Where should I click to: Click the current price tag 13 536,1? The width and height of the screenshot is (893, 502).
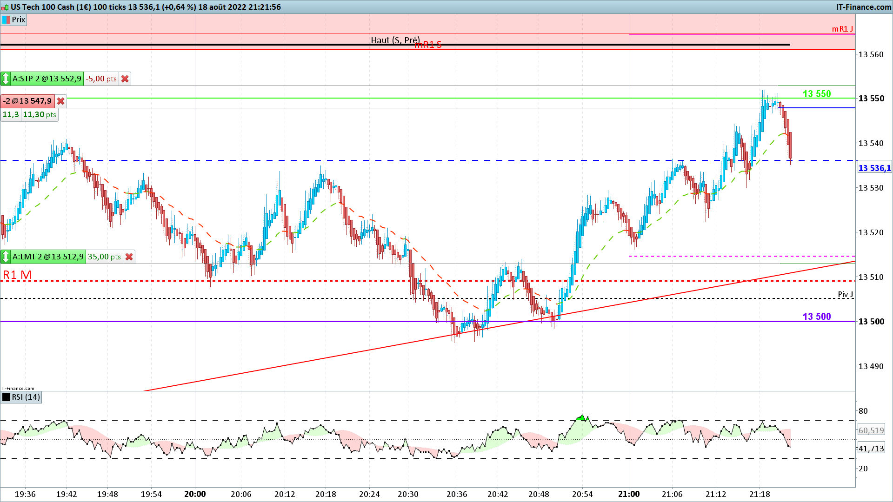(x=874, y=168)
